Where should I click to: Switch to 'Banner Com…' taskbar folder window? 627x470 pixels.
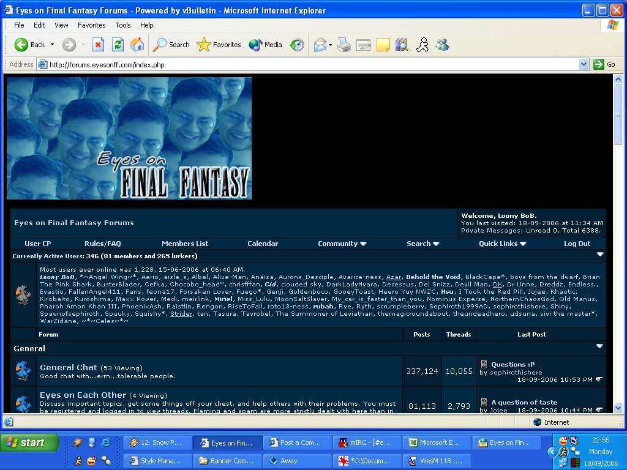point(228,461)
